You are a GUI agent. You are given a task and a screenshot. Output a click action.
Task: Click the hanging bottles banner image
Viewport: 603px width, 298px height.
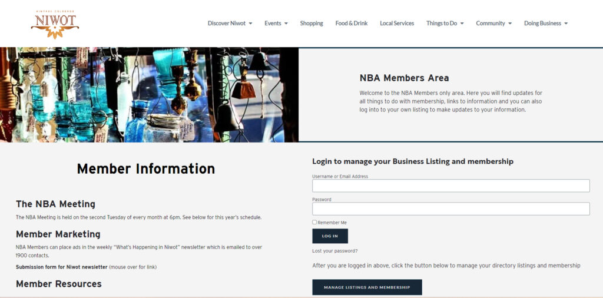pos(149,95)
